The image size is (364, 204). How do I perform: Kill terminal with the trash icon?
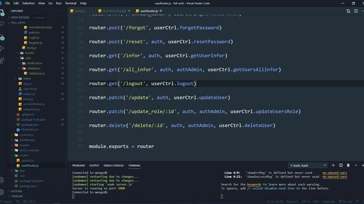[348, 165]
